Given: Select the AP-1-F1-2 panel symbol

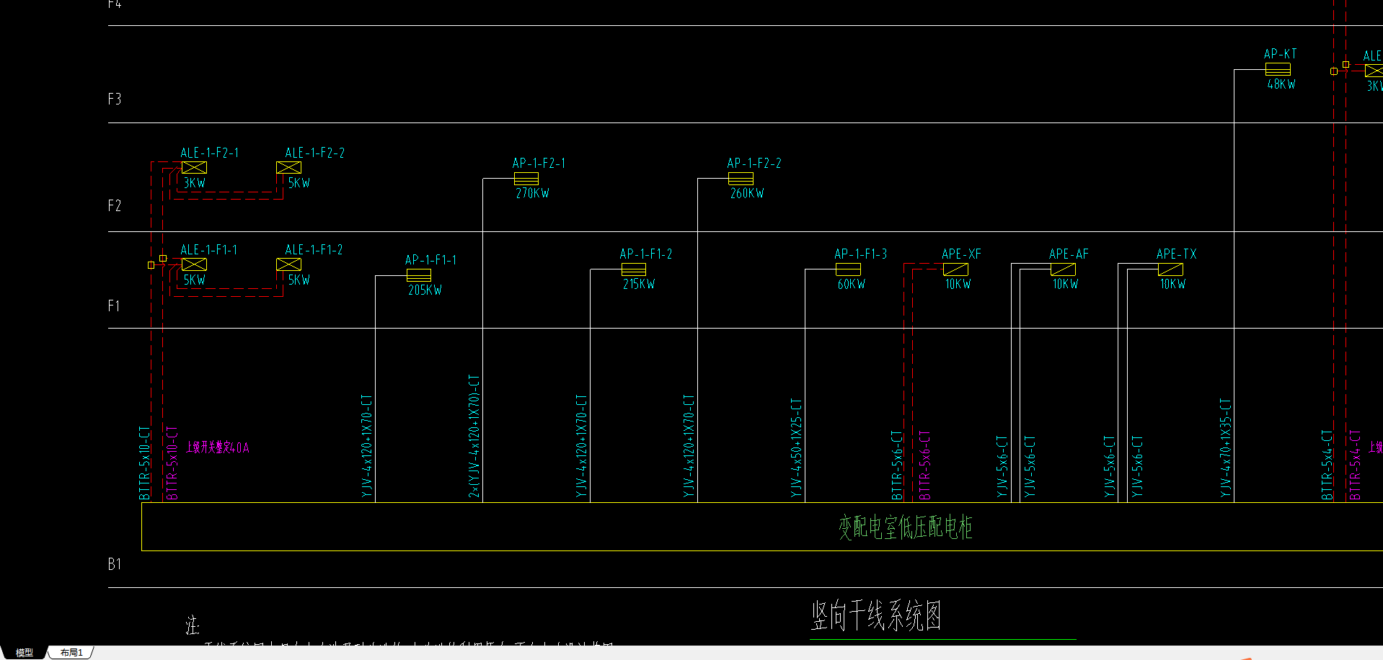Looking at the screenshot, I should coord(634,269).
